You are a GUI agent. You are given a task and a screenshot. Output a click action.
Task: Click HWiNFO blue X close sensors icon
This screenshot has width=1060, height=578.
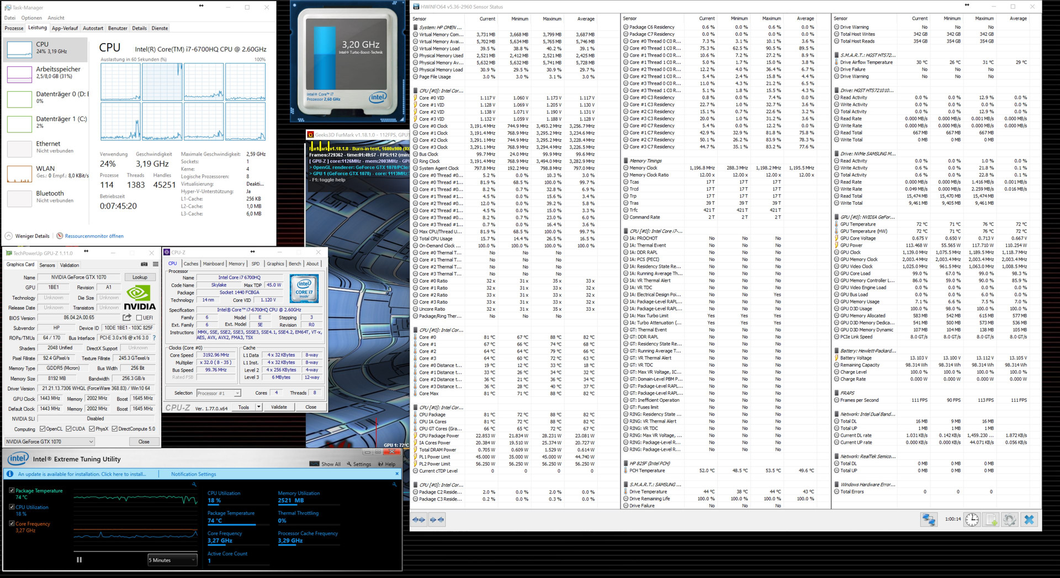(1029, 519)
